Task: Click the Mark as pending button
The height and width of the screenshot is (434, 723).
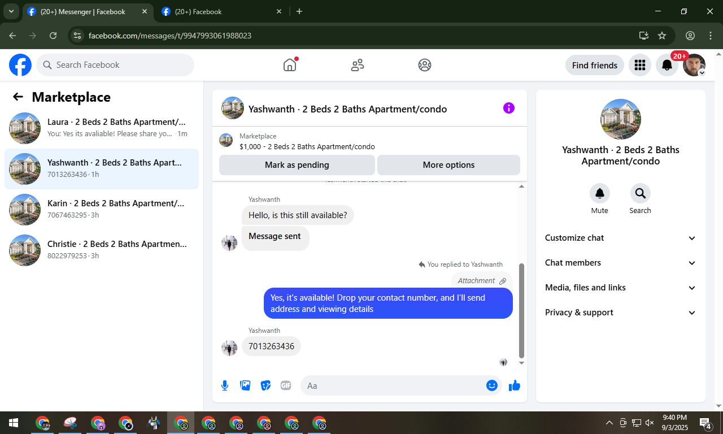Action: (x=297, y=165)
